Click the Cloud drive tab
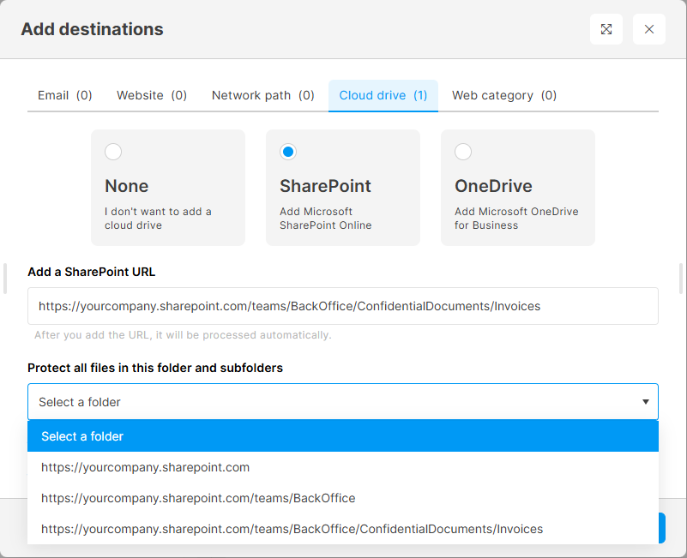The image size is (687, 558). [x=383, y=95]
